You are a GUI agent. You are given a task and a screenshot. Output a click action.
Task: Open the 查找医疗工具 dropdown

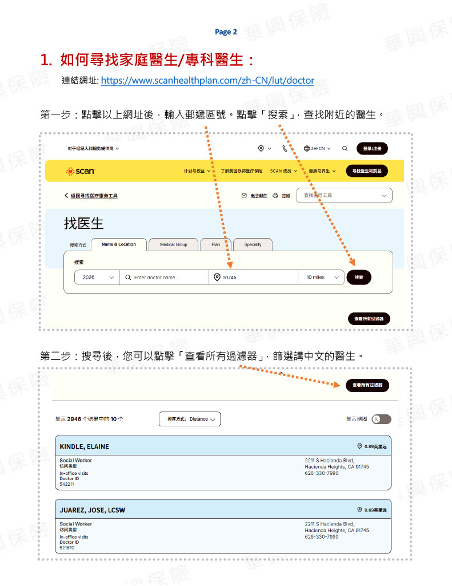click(x=344, y=195)
